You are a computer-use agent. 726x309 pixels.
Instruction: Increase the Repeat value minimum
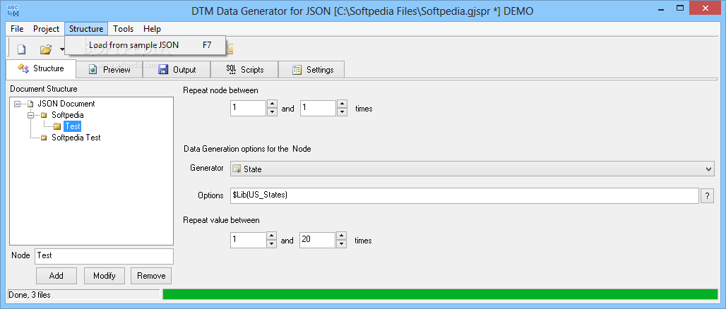click(272, 236)
